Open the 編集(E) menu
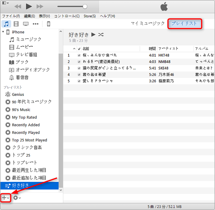The width and height of the screenshot is (215, 210). tap(29, 16)
